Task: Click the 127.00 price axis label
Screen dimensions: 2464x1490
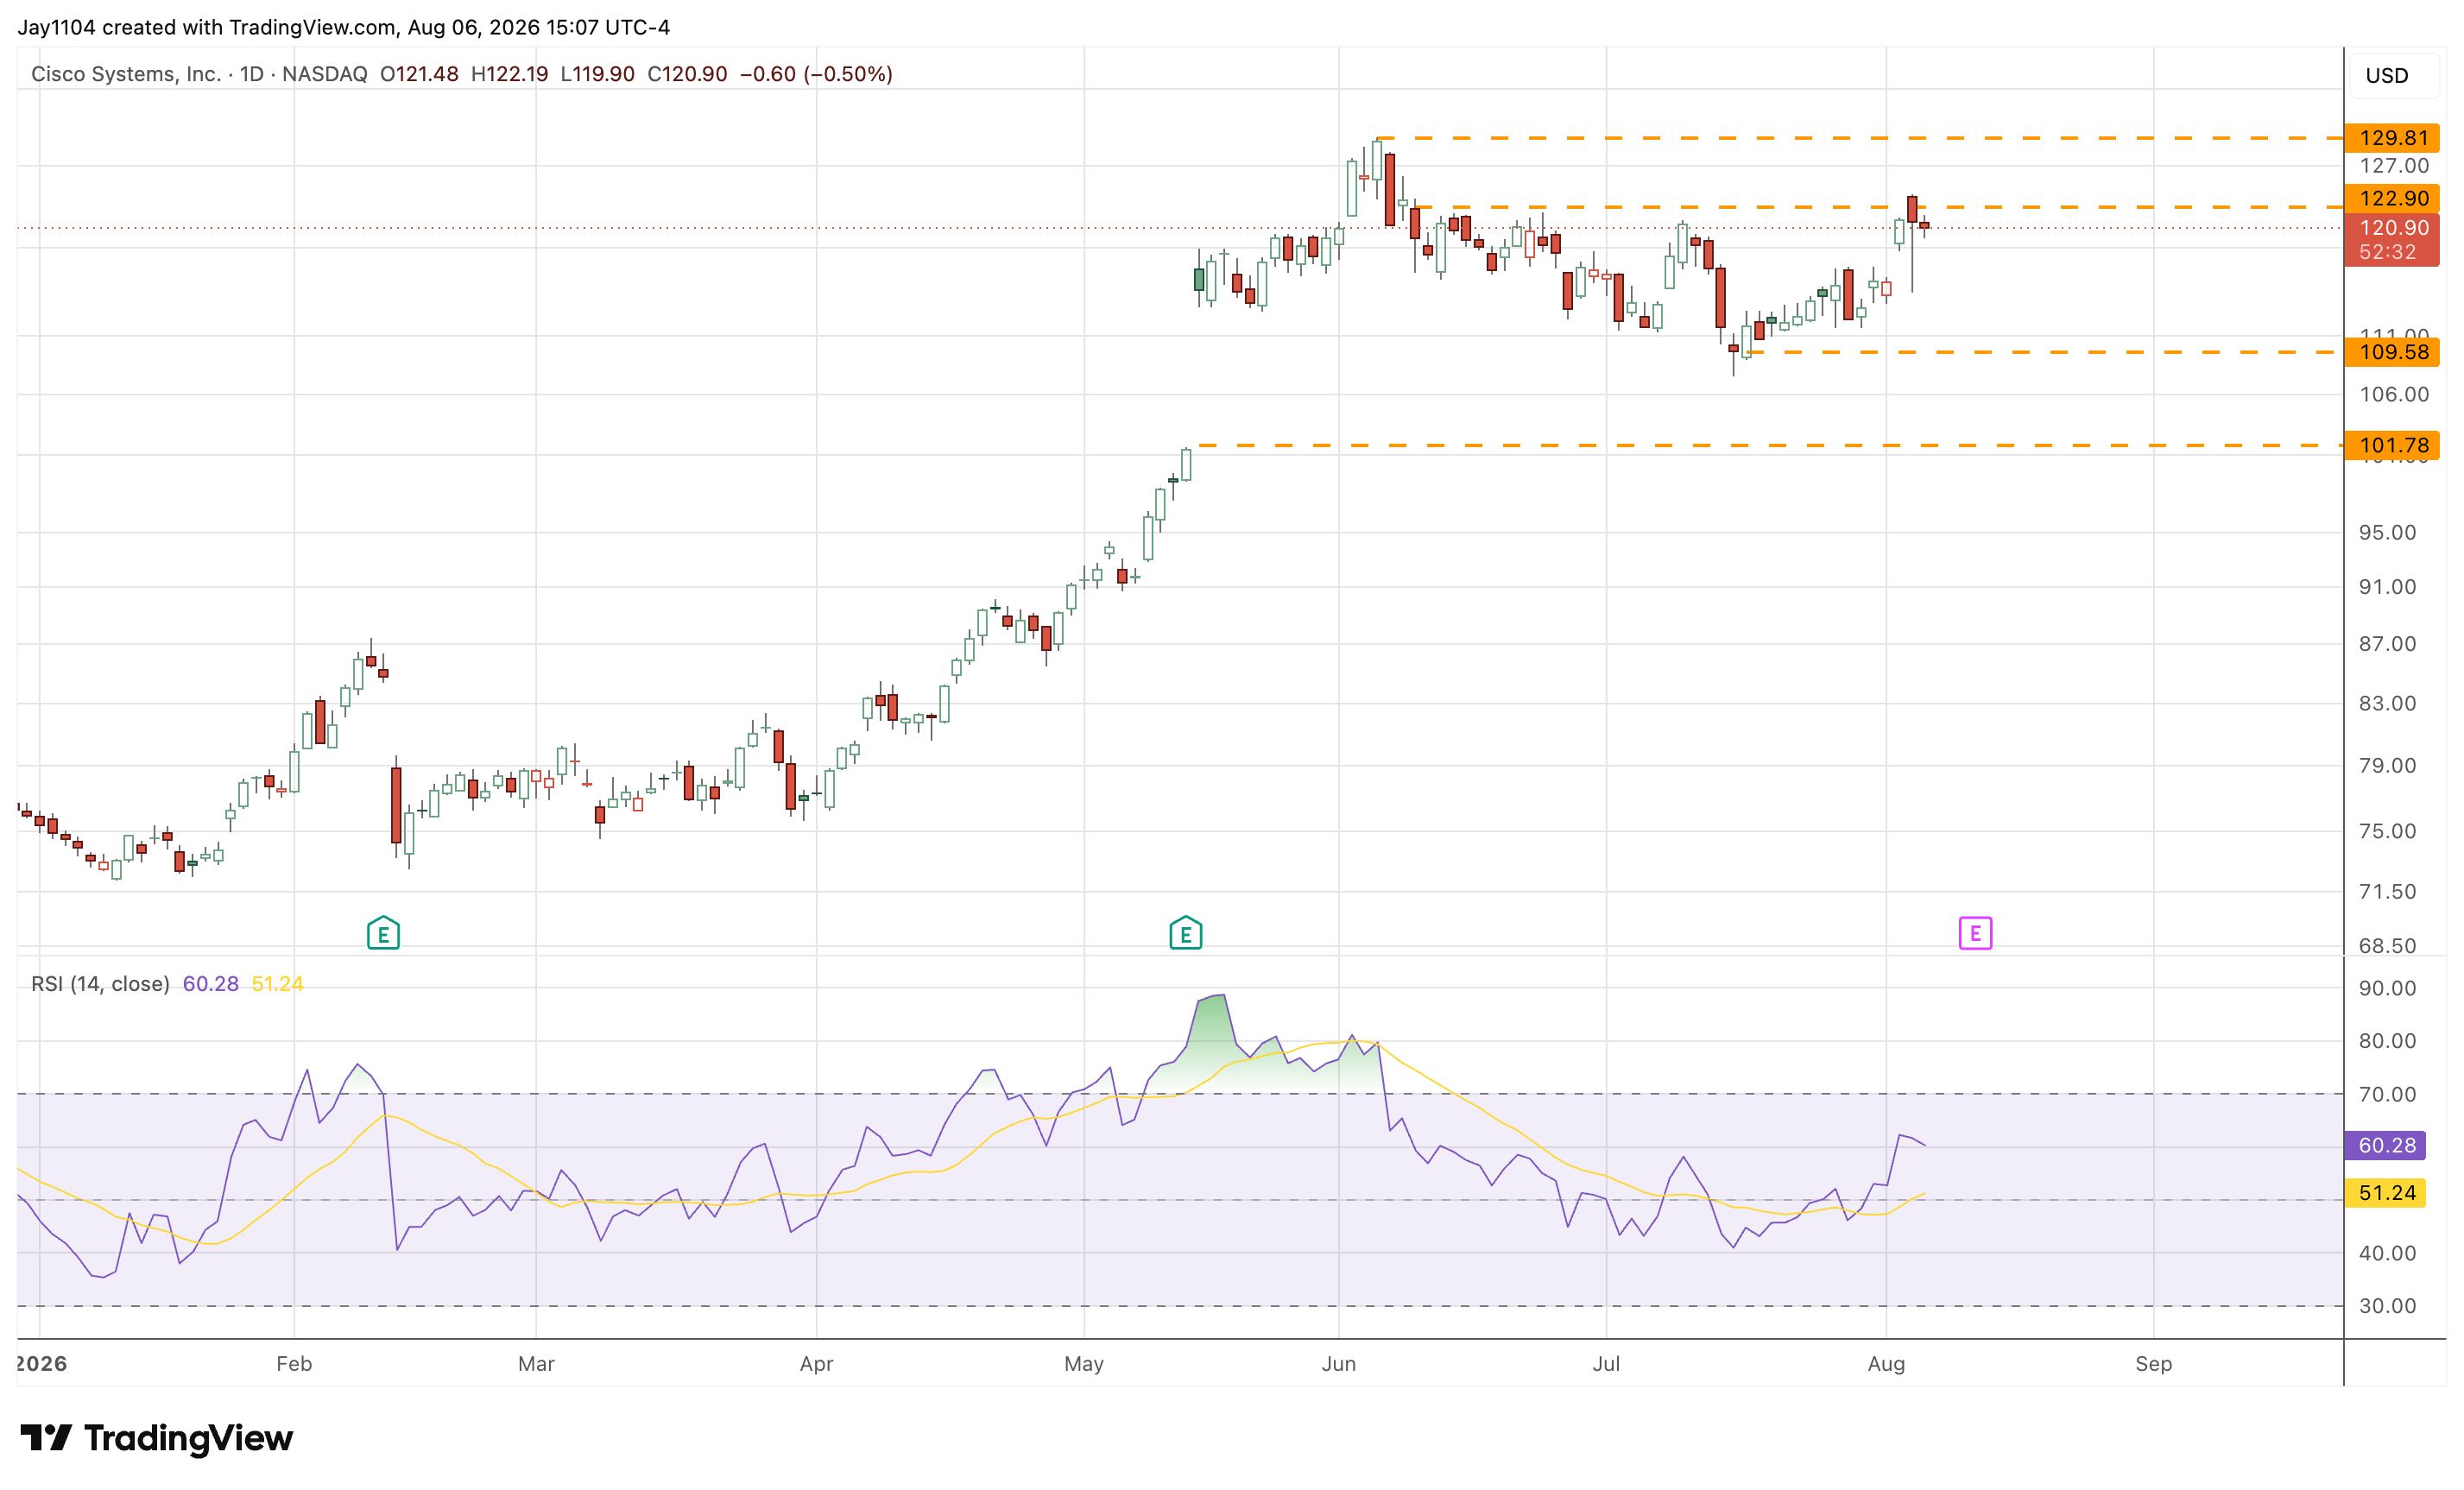Action: point(2393,166)
